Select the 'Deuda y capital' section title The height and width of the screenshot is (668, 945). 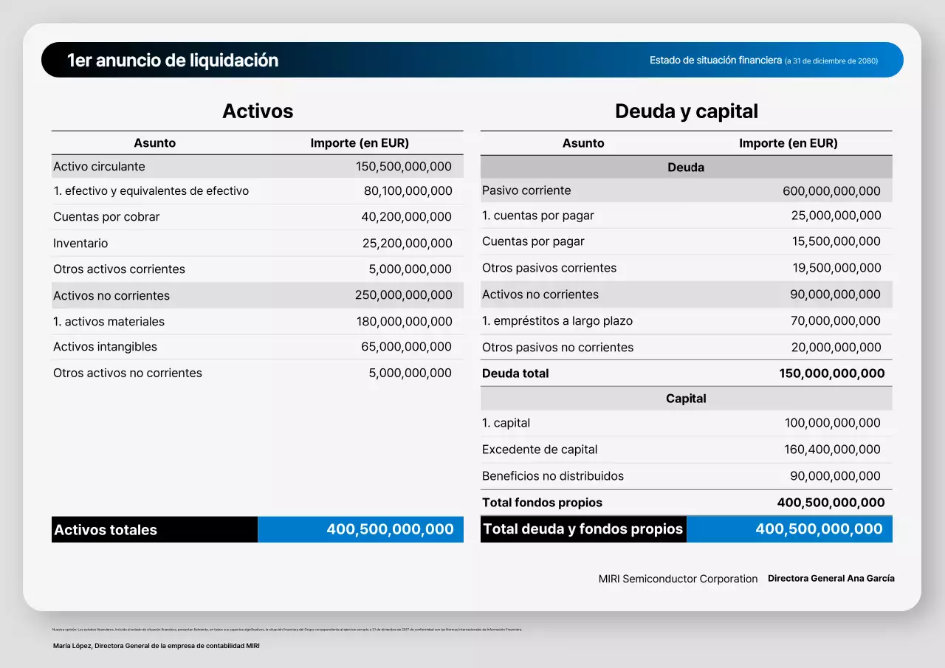coord(686,111)
